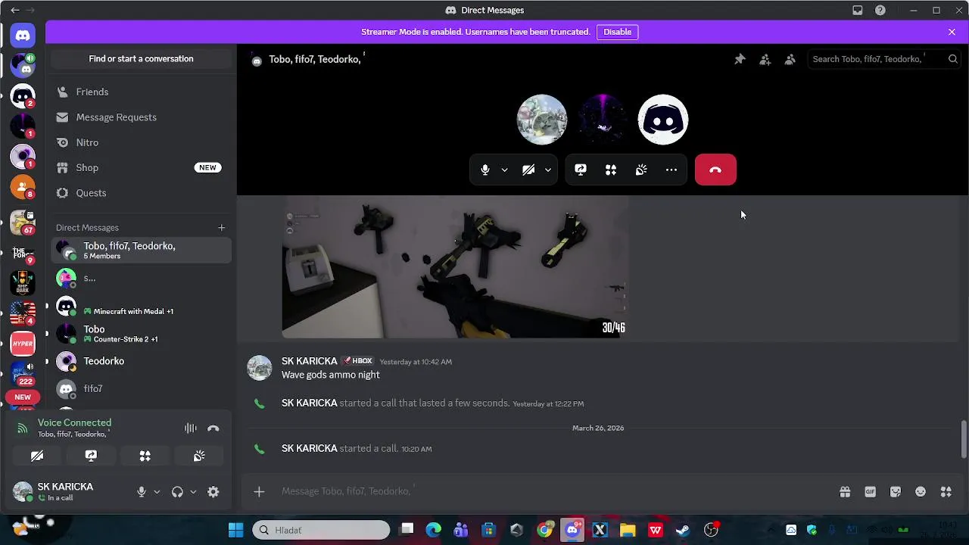
Task: Go to the Nitro page
Action: click(141, 142)
